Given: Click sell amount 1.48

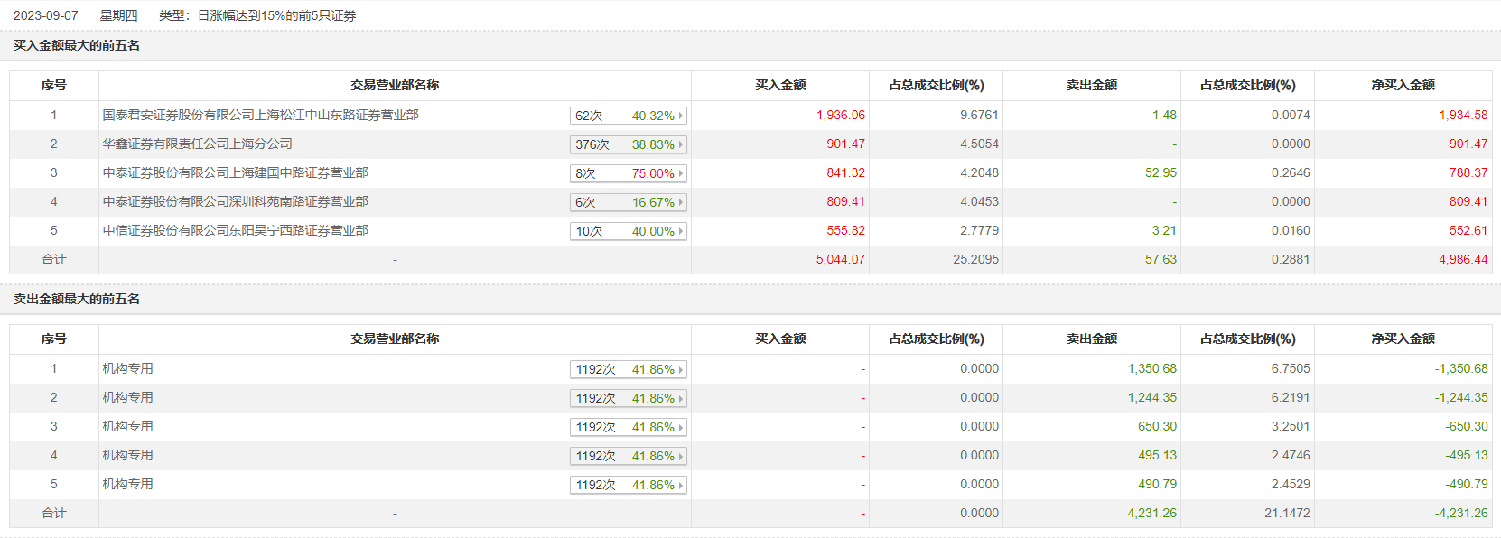Looking at the screenshot, I should (1164, 115).
